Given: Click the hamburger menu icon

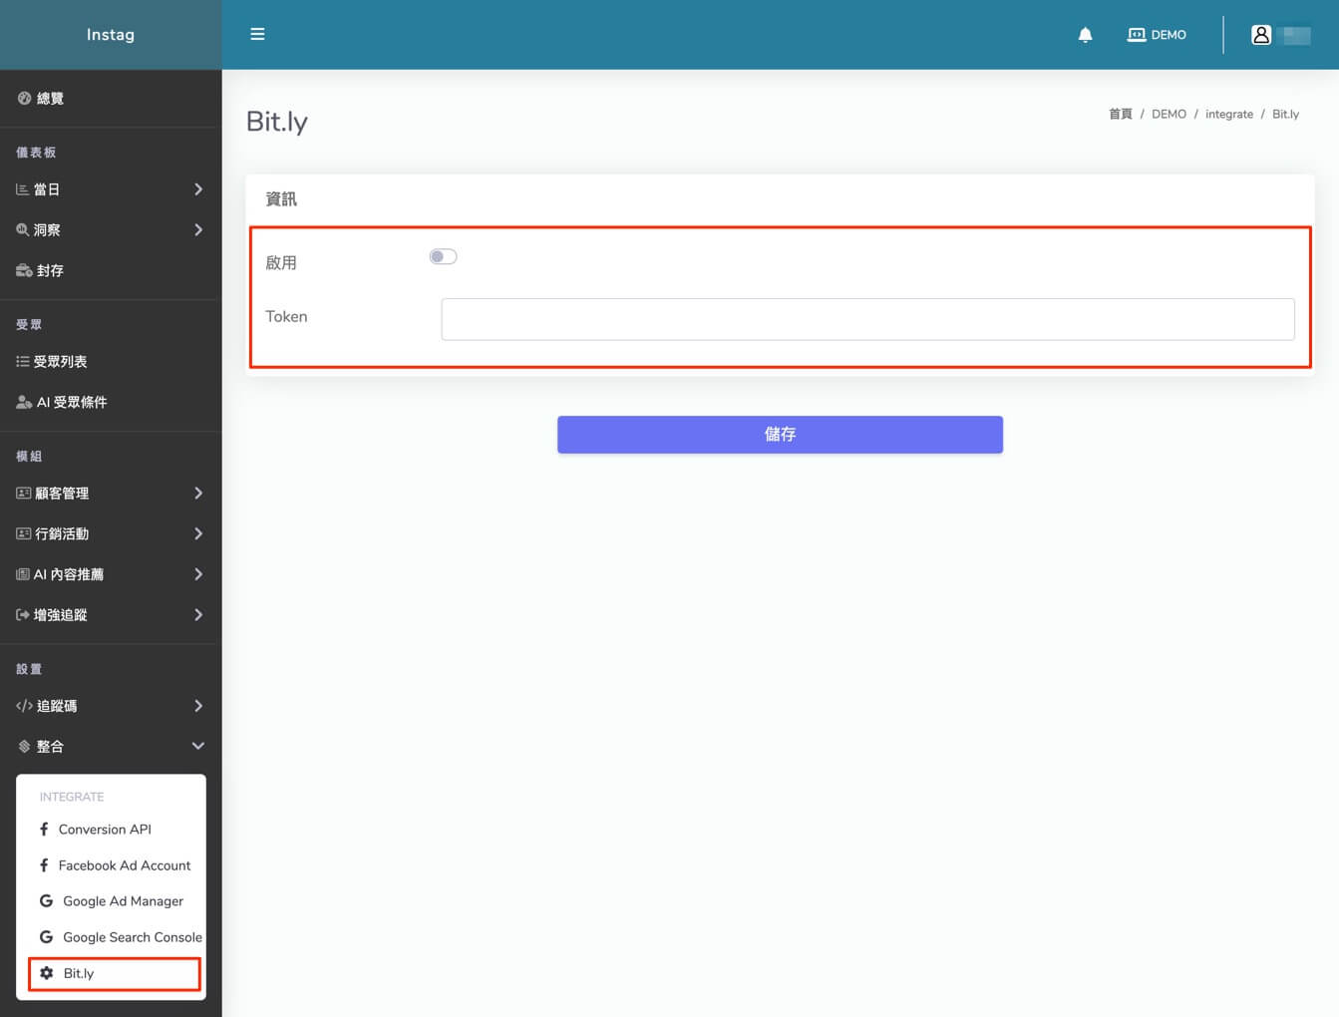Looking at the screenshot, I should [x=257, y=34].
